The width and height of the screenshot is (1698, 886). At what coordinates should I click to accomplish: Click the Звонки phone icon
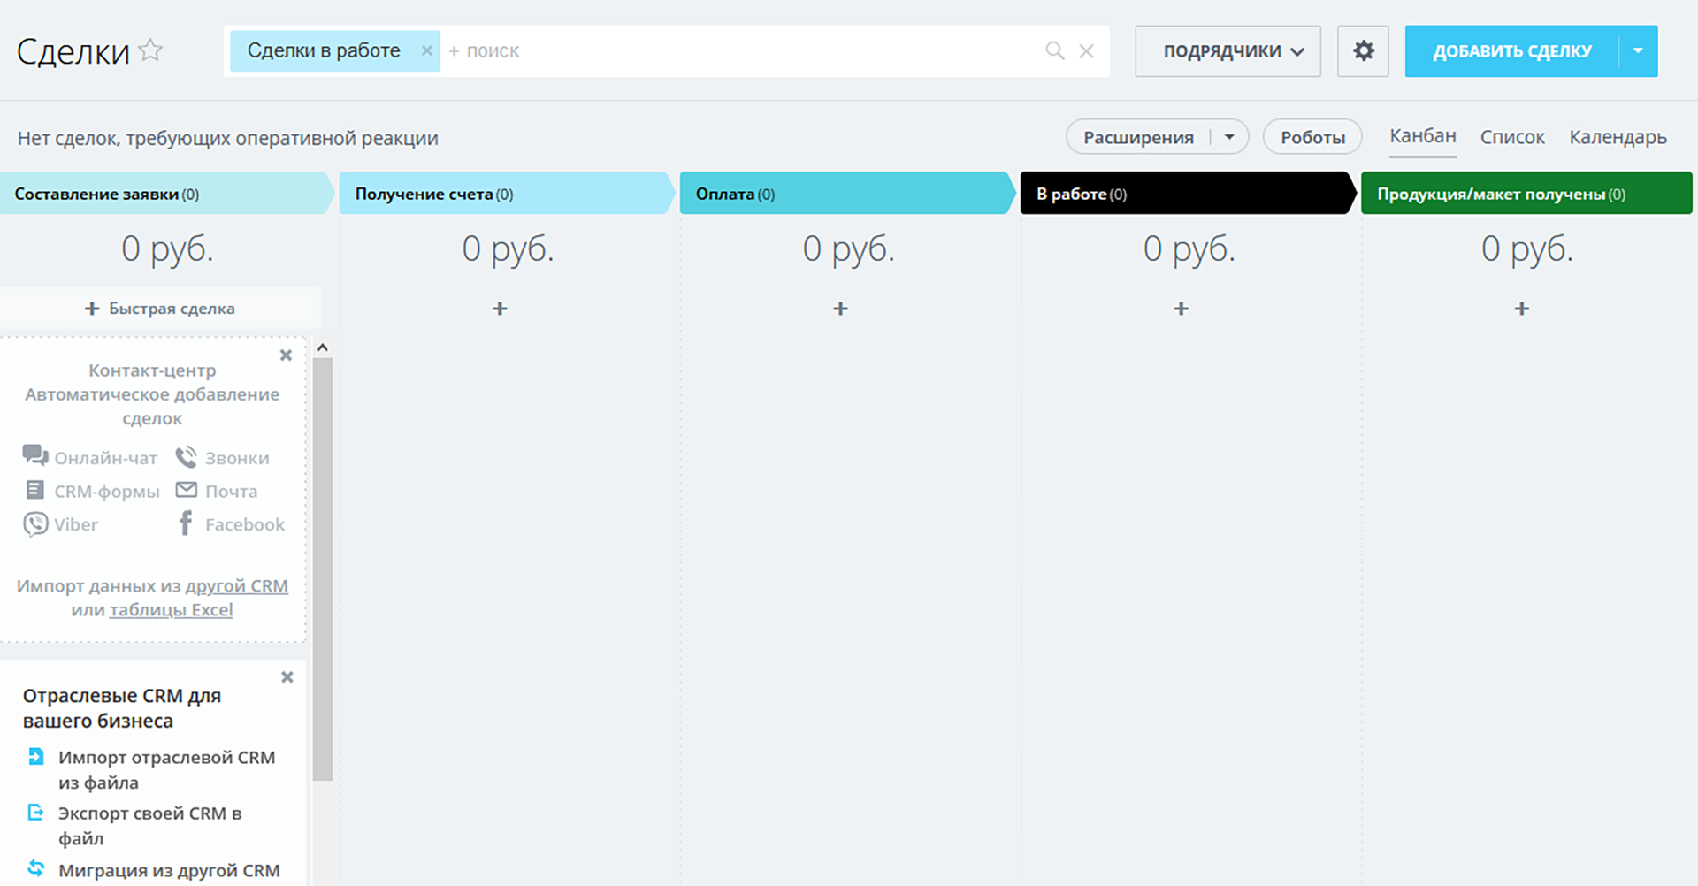pos(186,457)
